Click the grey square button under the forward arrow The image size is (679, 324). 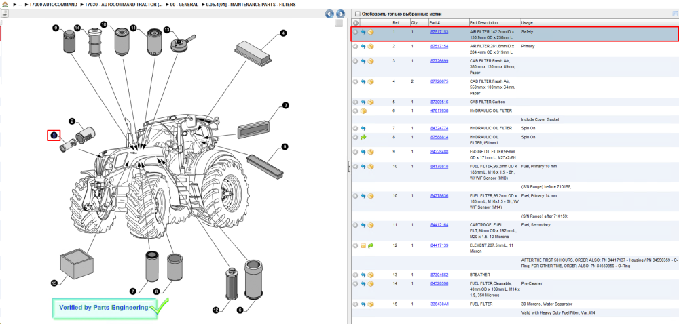click(339, 23)
